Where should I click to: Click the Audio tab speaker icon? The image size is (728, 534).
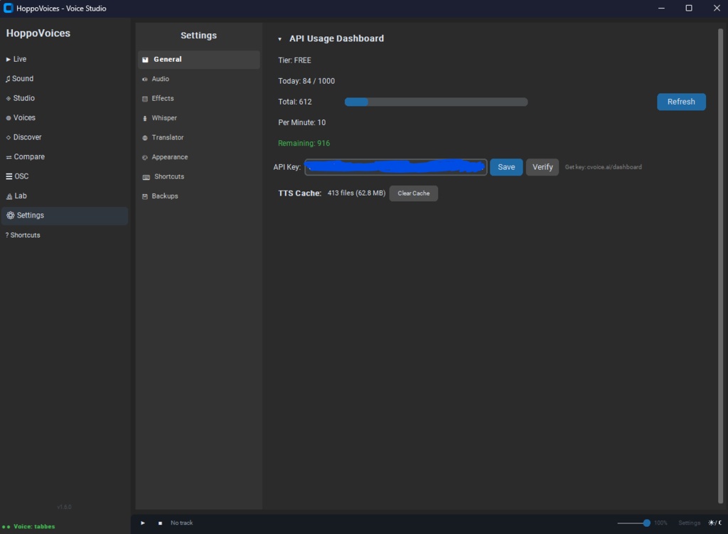[x=145, y=80]
